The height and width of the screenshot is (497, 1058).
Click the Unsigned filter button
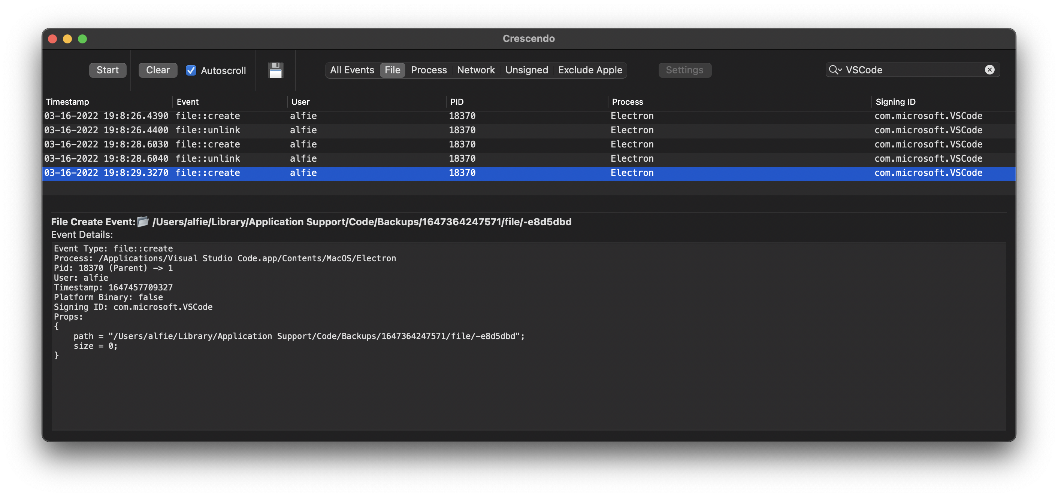(x=526, y=70)
